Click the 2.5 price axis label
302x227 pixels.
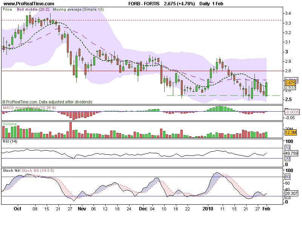[x=288, y=100]
